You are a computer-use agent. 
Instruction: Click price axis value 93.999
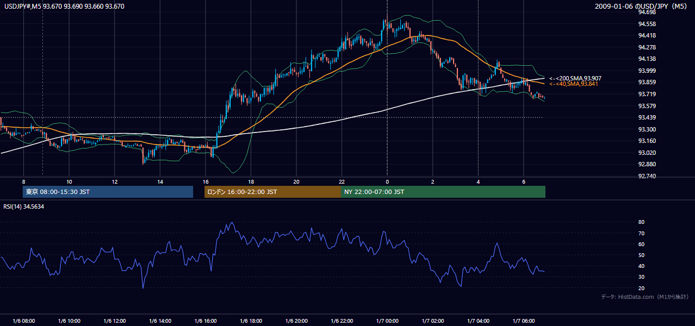pos(647,71)
